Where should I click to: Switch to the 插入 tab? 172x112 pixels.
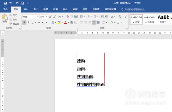point(26,9)
